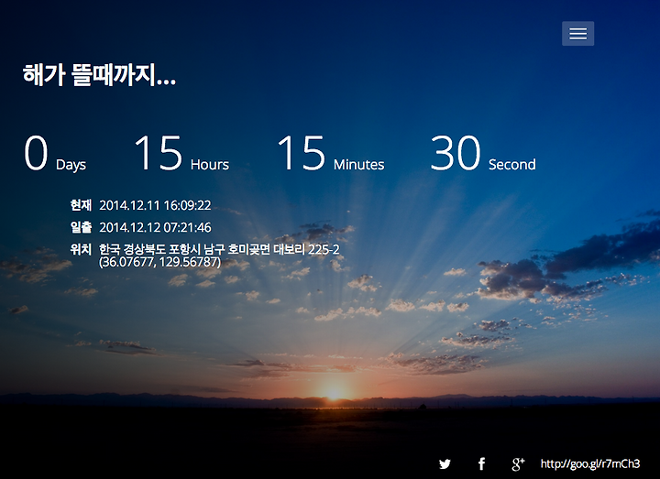Click the Second countdown label
660x479 pixels.
click(x=512, y=165)
